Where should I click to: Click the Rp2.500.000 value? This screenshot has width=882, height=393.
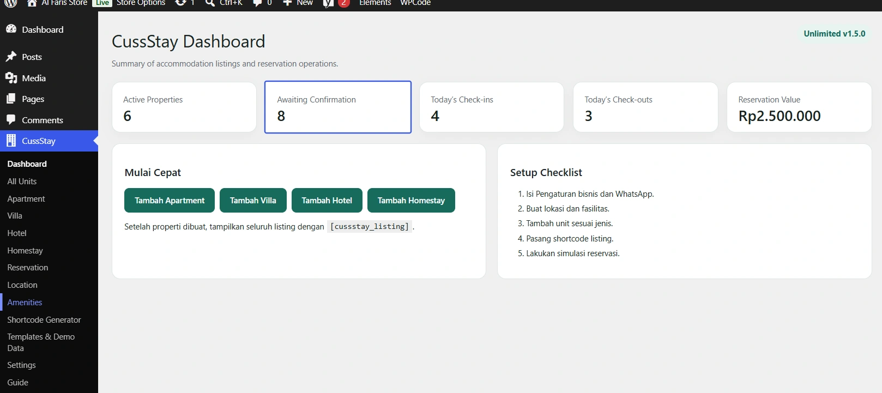coord(780,116)
